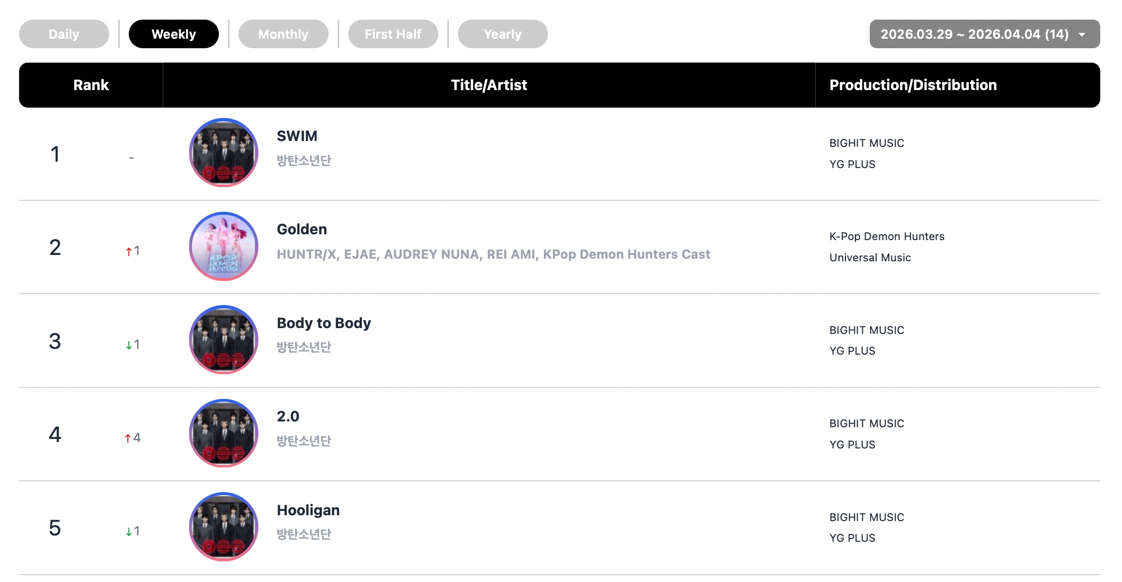Click the 2.0 song title

pos(288,417)
